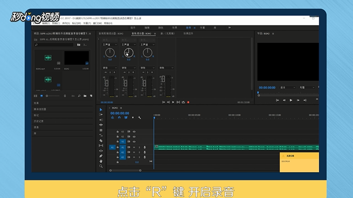Solo audio track A2 in timeline

(x=139, y=153)
